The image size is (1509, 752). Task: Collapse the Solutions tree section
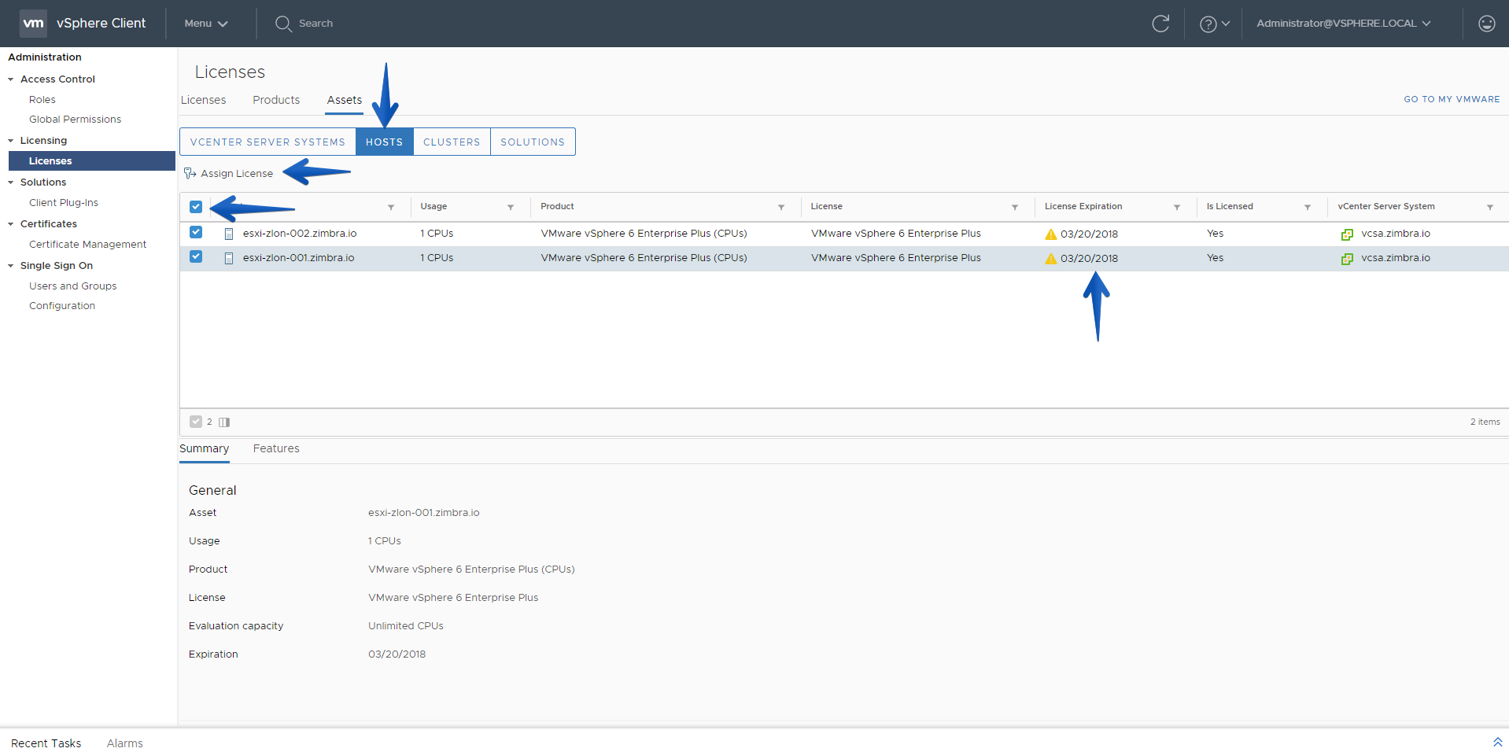(11, 182)
